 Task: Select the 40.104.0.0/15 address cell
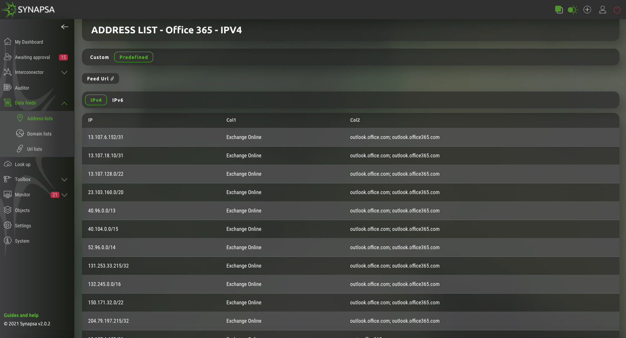pyautogui.click(x=103, y=229)
